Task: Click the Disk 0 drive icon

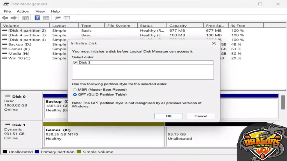Action: 8,96
